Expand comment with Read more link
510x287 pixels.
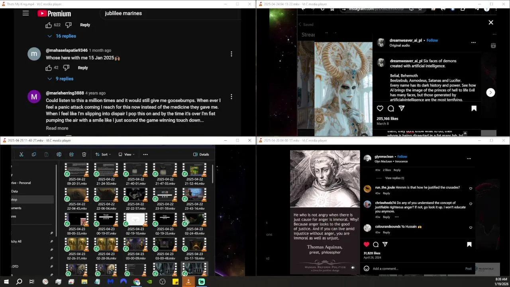(57, 128)
